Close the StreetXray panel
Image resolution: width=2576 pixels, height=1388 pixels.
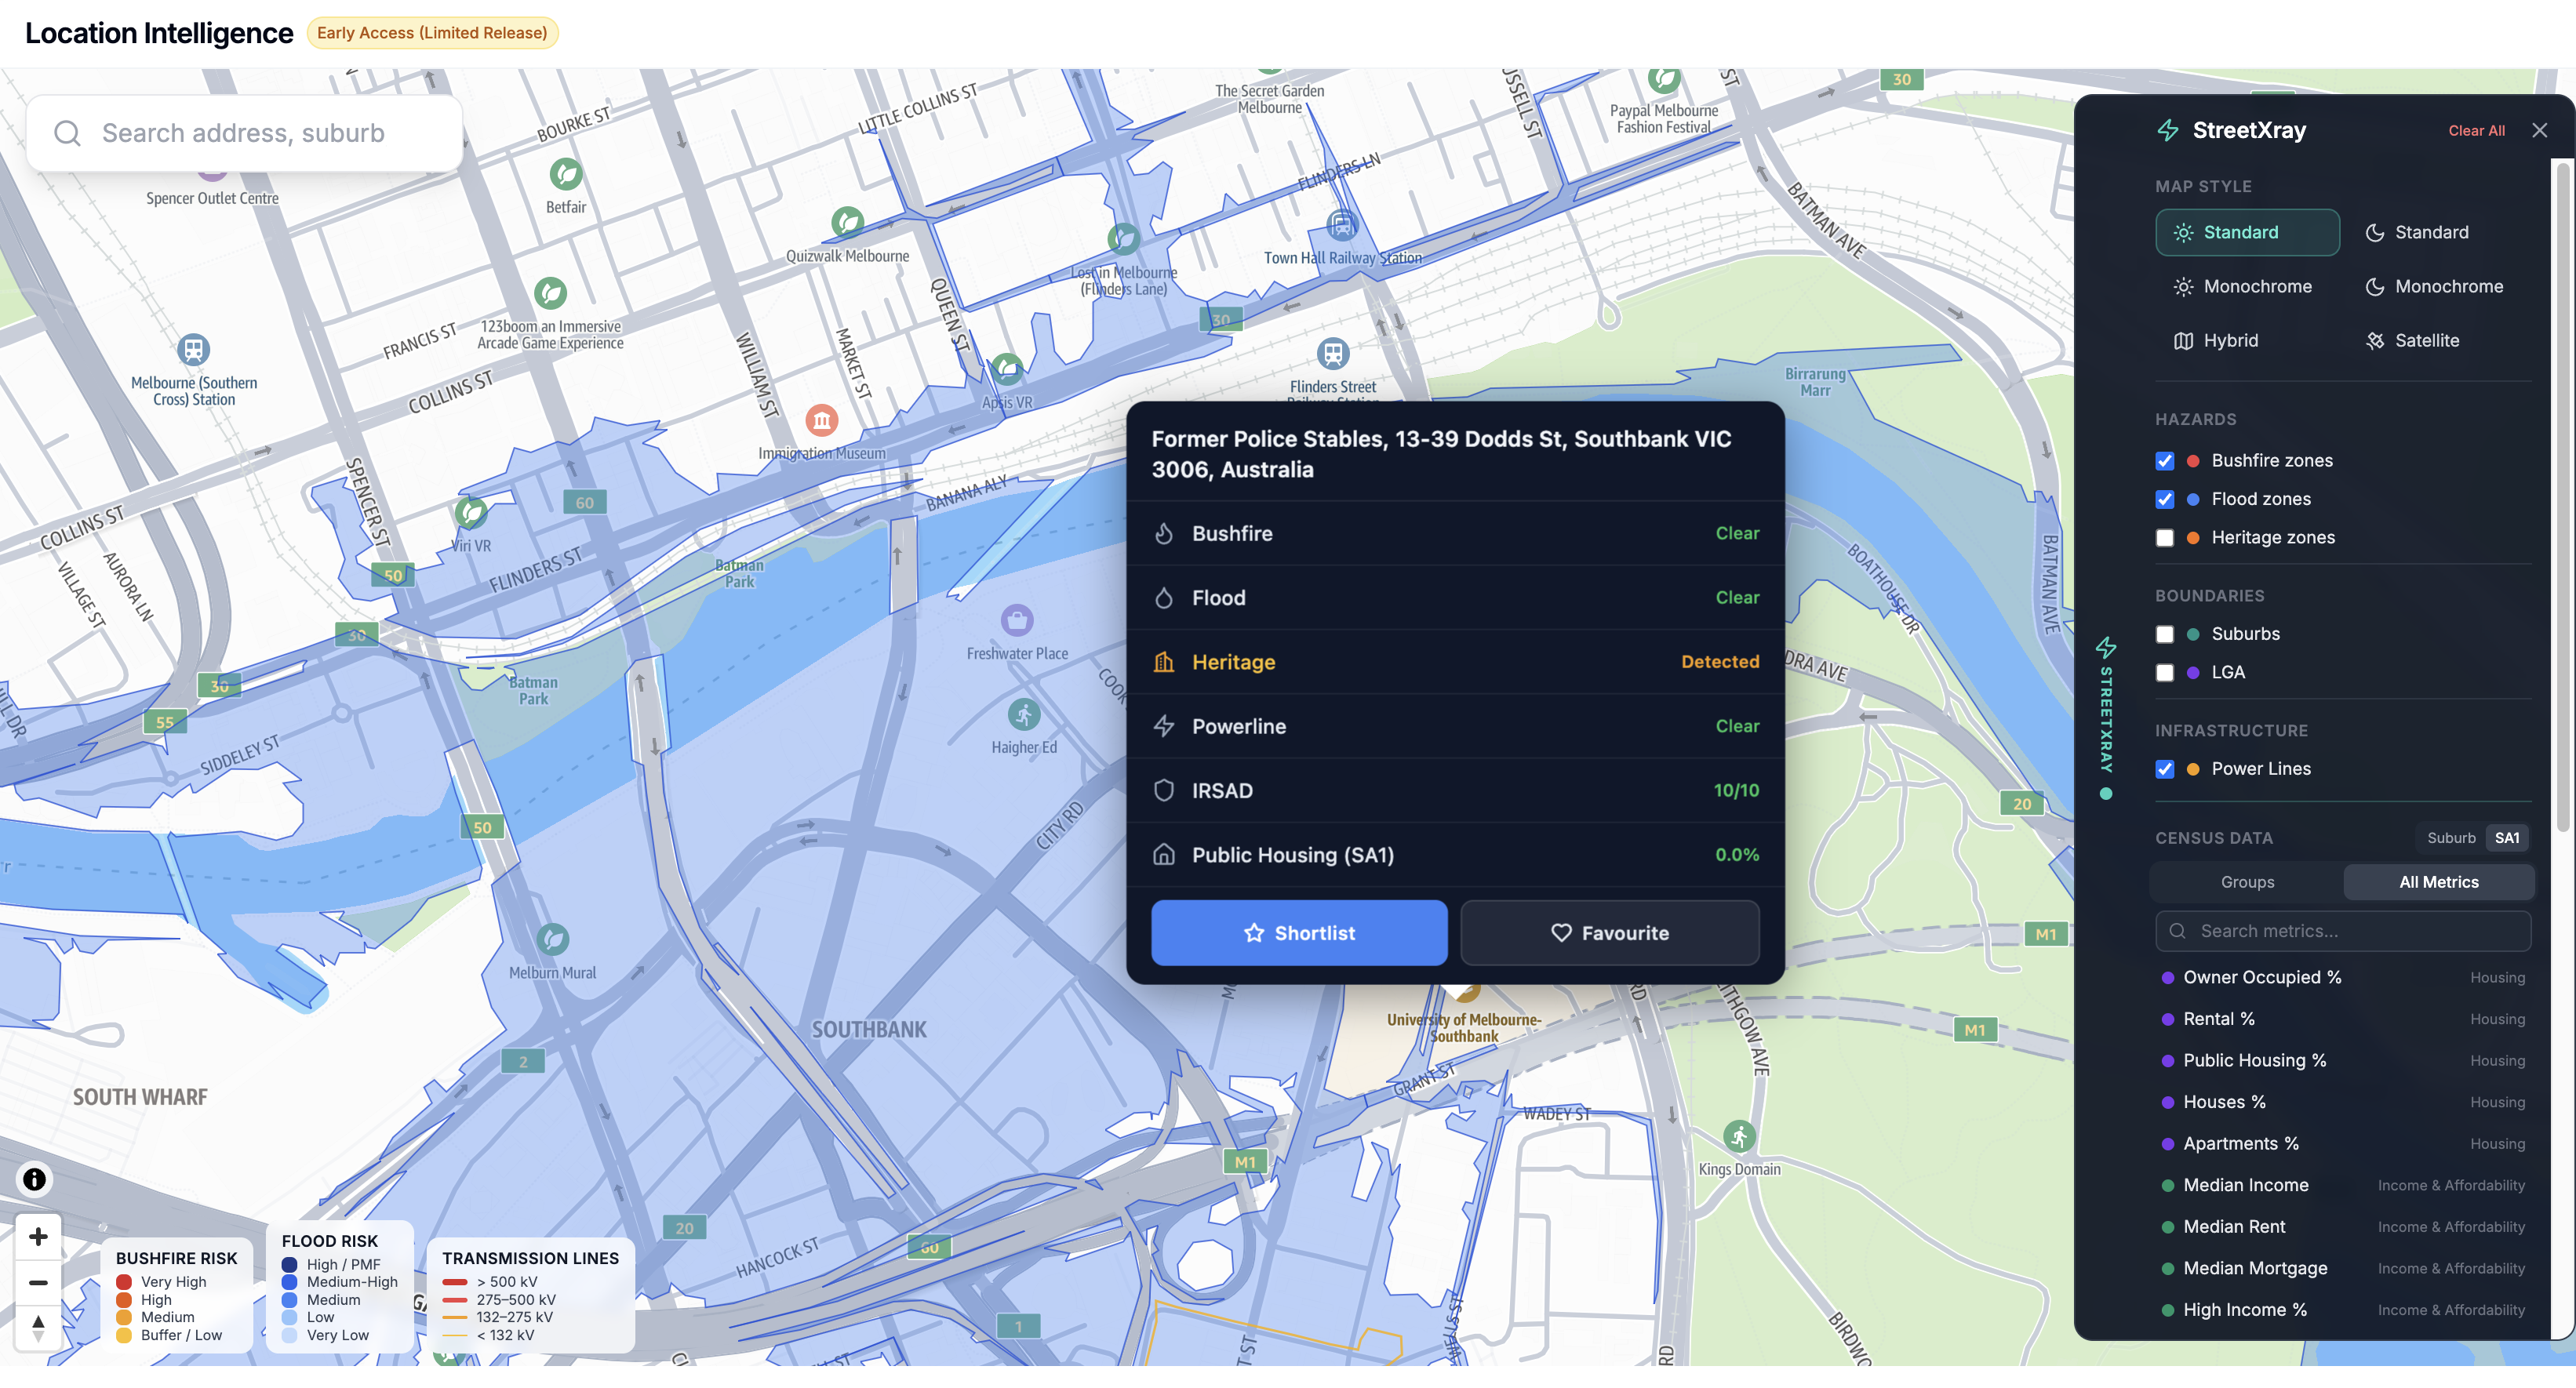[2539, 130]
